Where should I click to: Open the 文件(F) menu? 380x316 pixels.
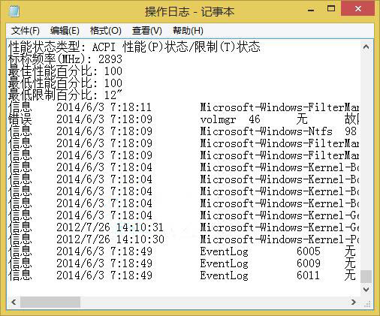coord(26,31)
